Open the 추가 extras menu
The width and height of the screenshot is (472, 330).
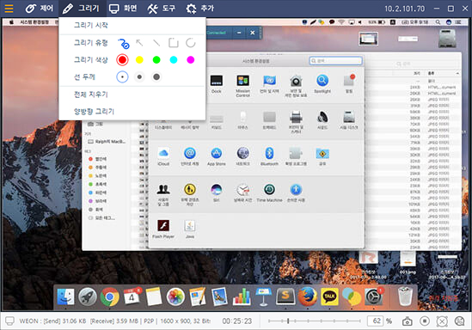pyautogui.click(x=199, y=9)
